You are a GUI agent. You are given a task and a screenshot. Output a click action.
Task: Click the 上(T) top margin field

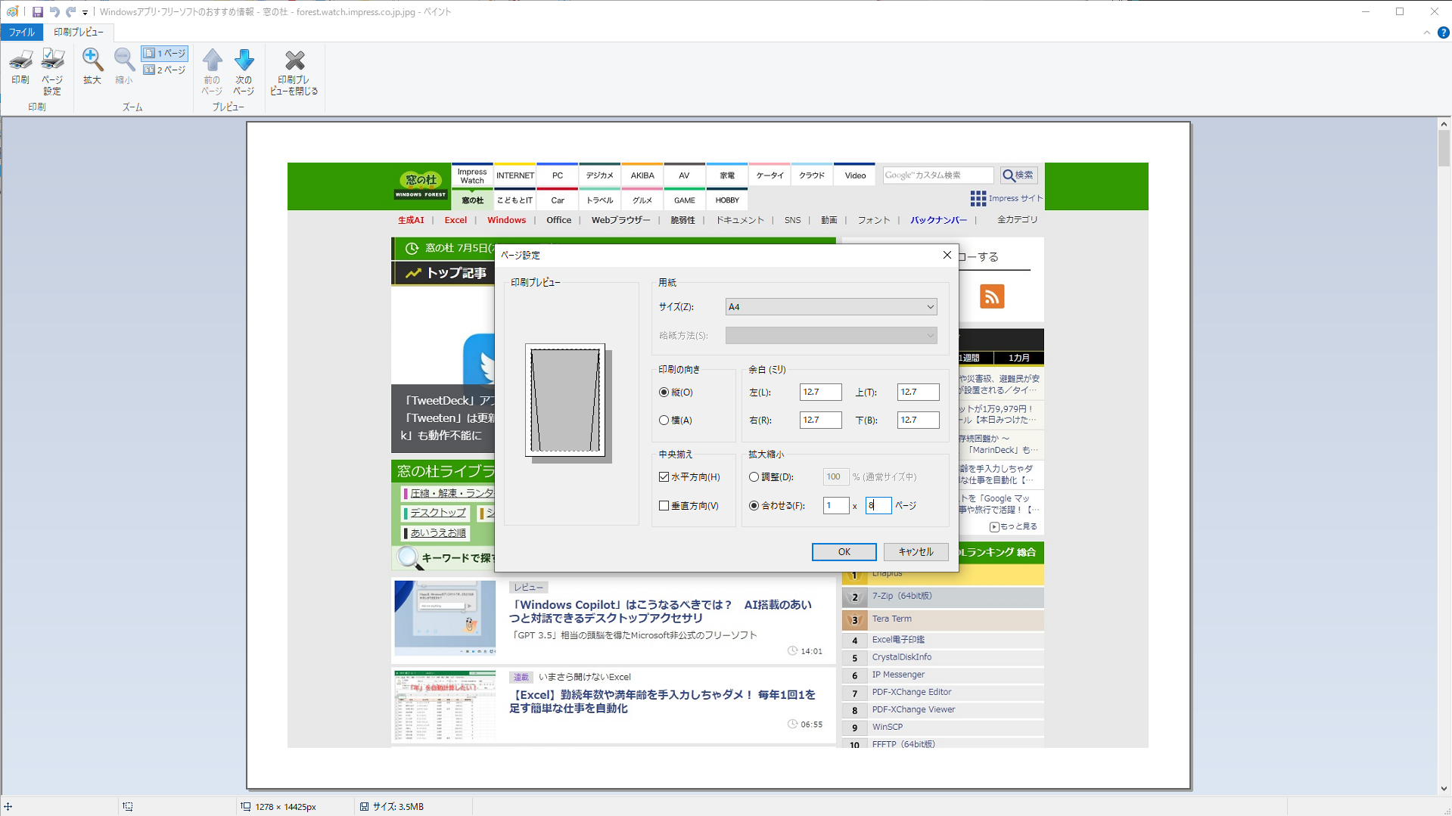pyautogui.click(x=918, y=392)
